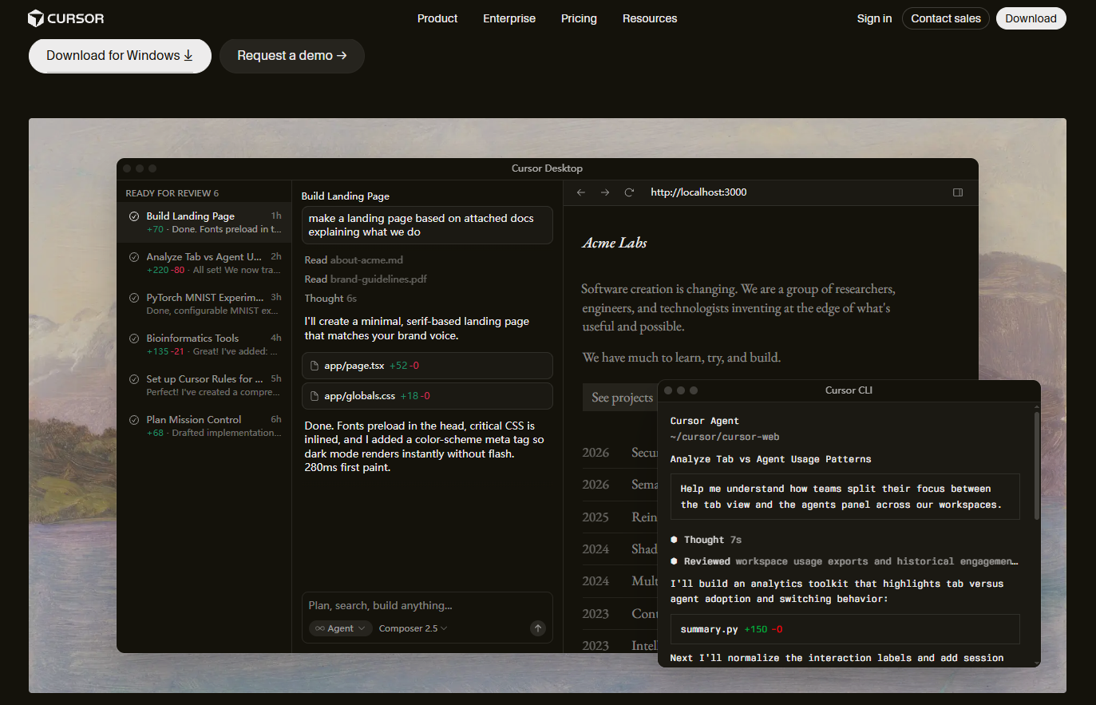Select the PyTorch MNIST Experiment task
Viewport: 1096px width, 705px height.
pyautogui.click(x=204, y=303)
